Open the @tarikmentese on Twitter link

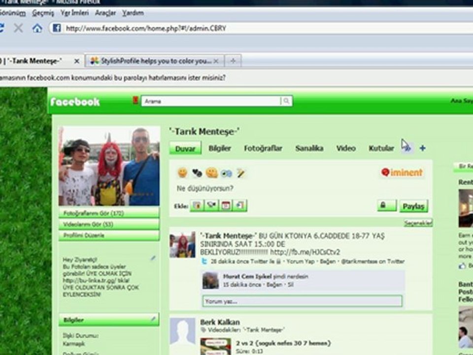tap(372, 261)
